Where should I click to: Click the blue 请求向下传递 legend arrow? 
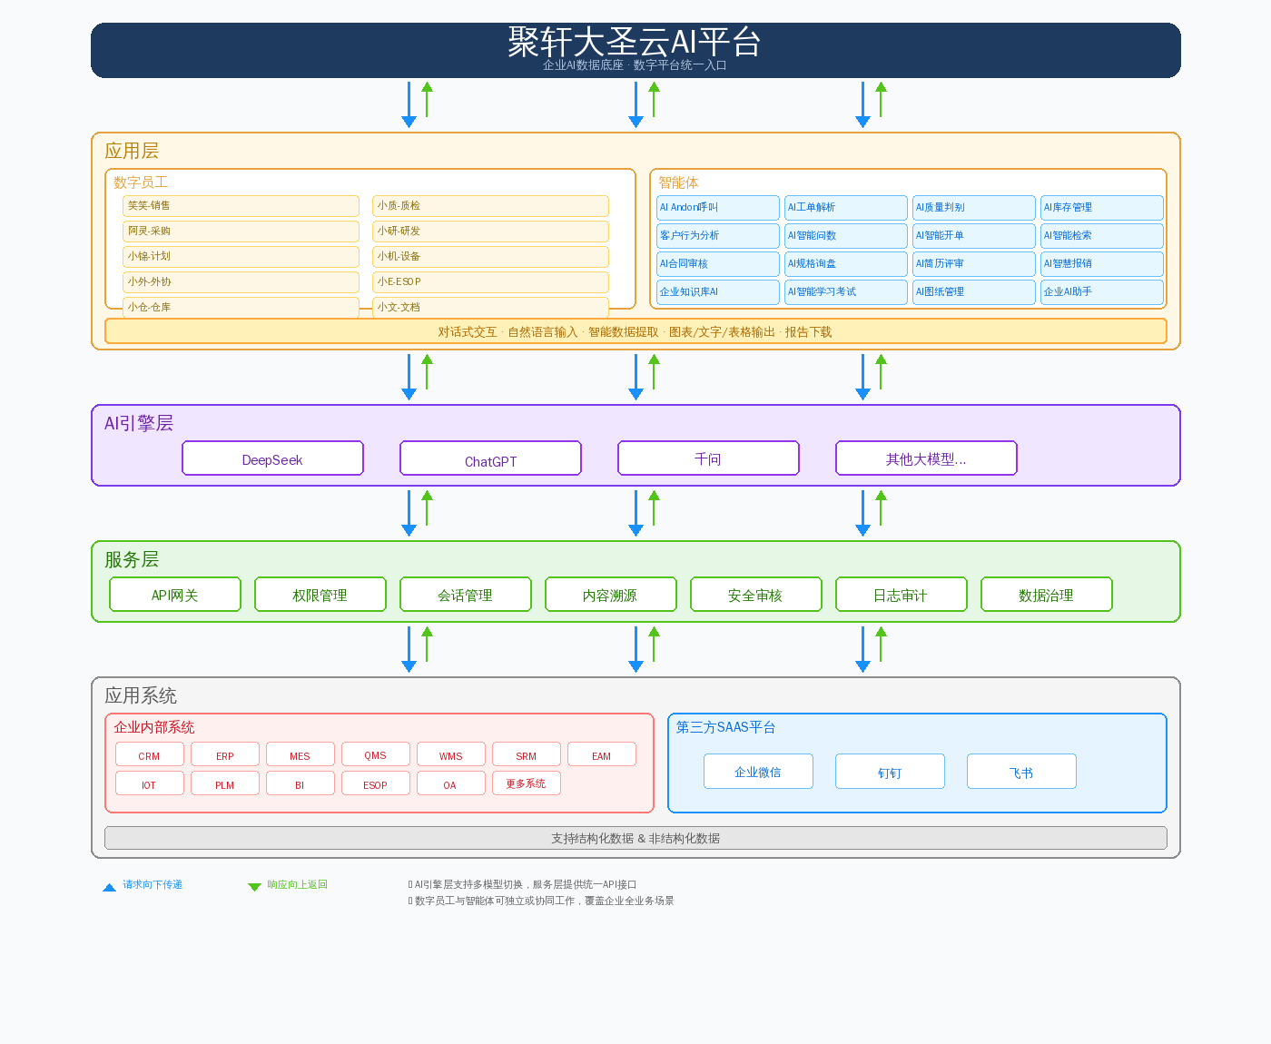point(109,886)
